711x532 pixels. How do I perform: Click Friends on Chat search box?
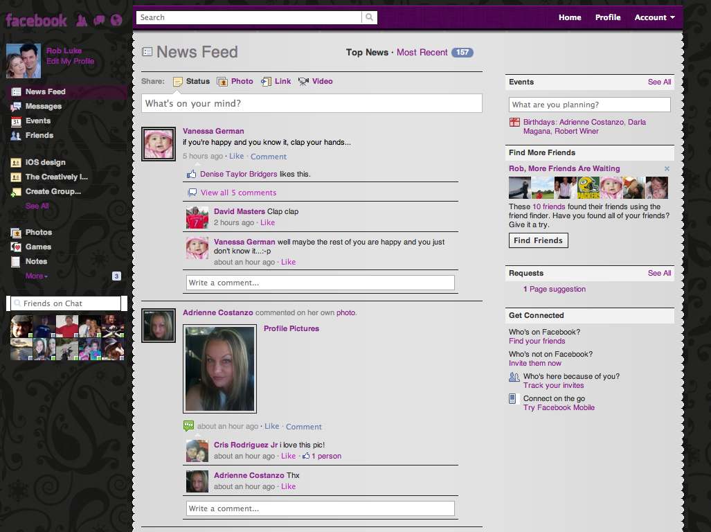coord(66,303)
